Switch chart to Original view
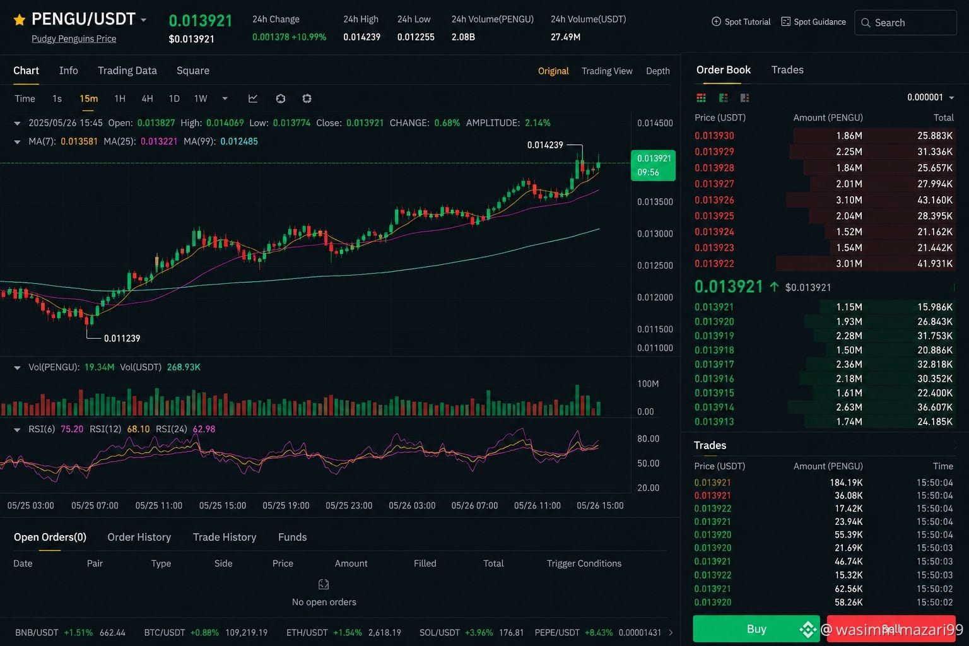 click(553, 71)
